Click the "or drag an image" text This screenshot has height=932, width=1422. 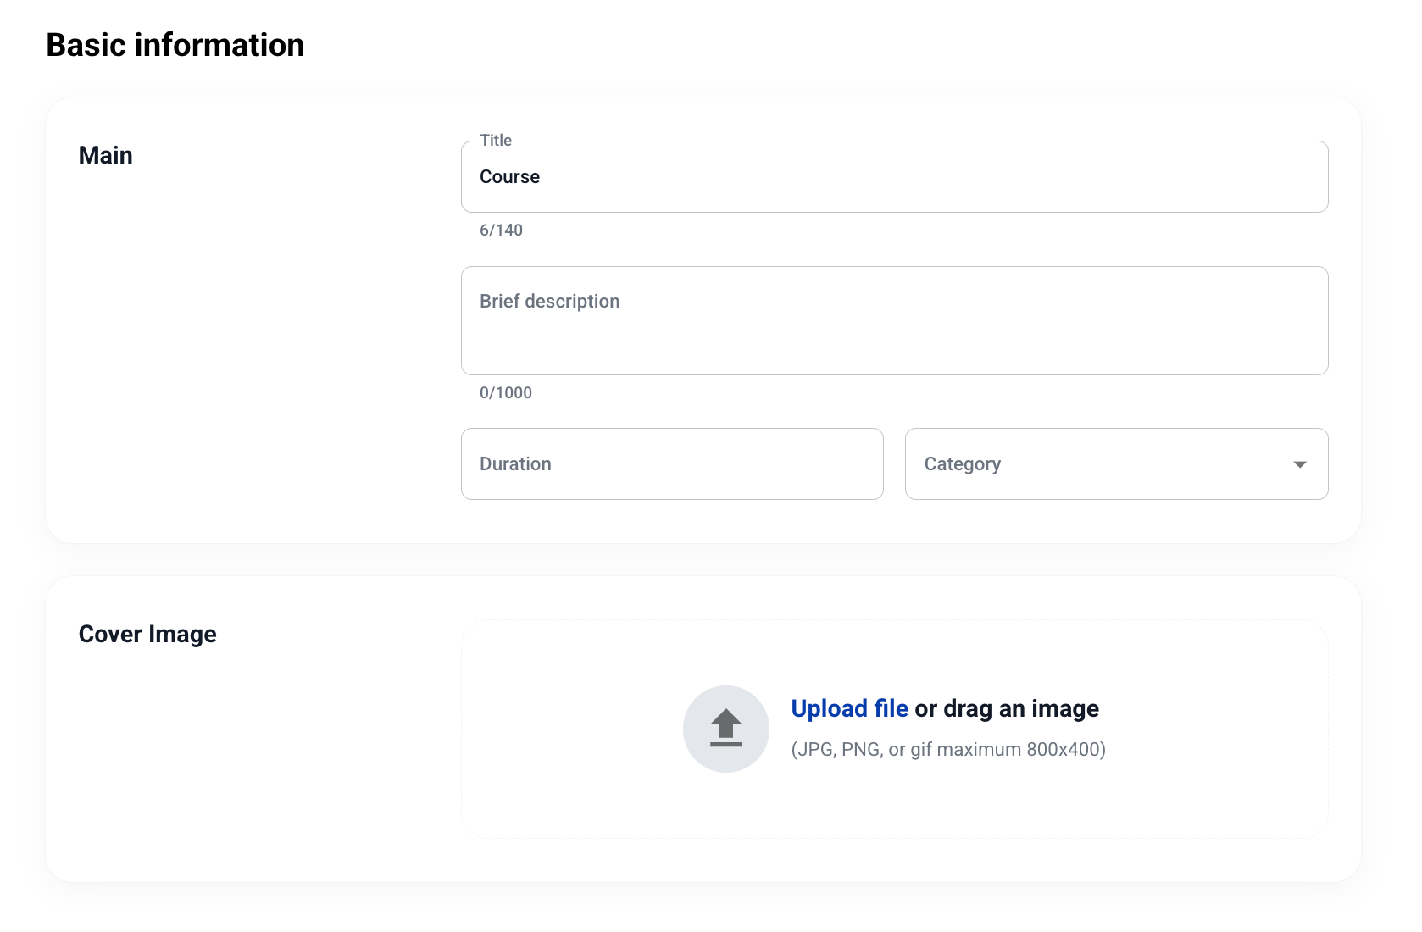[1007, 708]
